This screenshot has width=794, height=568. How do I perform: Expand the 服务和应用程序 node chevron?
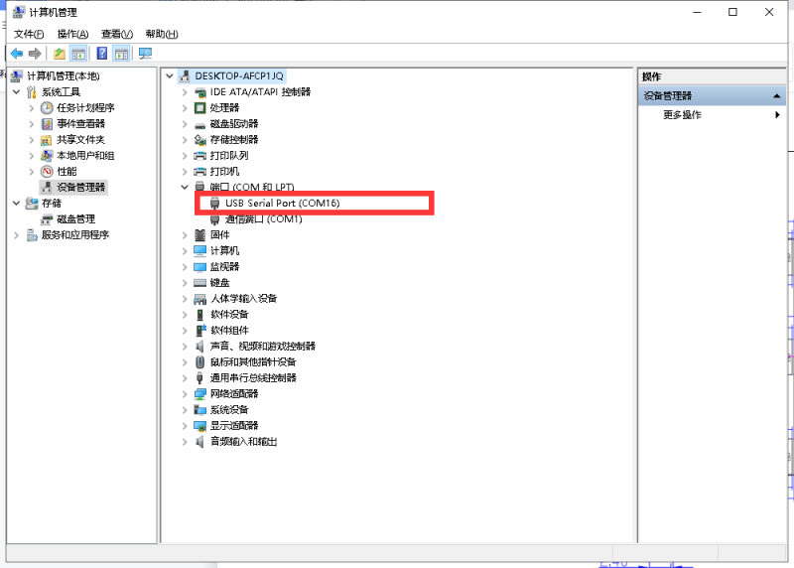tap(17, 235)
